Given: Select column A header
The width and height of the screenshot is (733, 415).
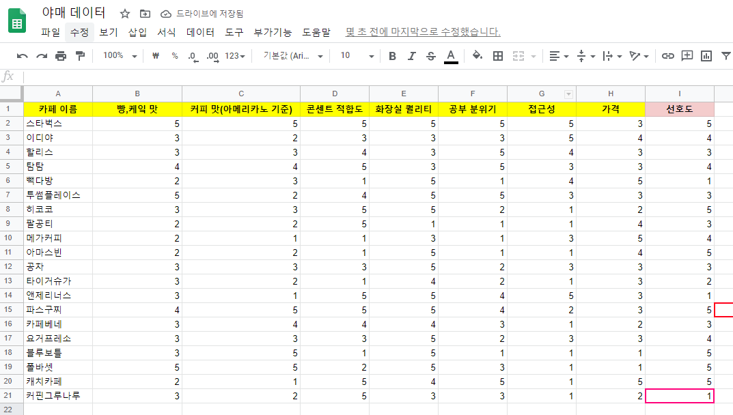Looking at the screenshot, I should pos(58,94).
